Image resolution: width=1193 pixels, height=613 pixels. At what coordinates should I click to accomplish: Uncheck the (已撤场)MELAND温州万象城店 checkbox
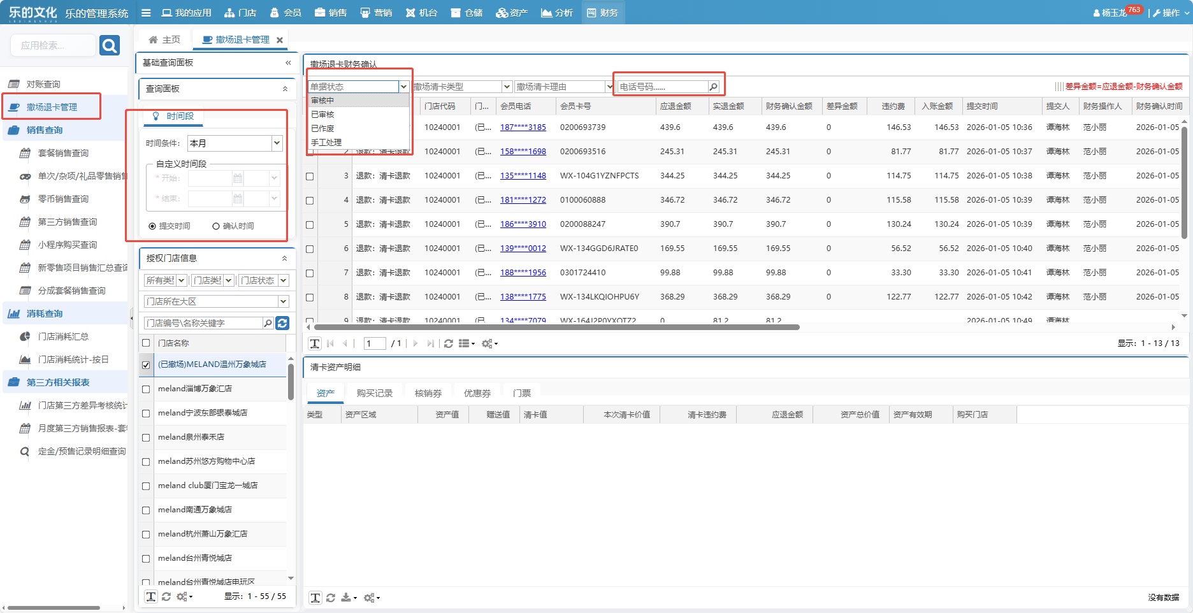pyautogui.click(x=146, y=364)
